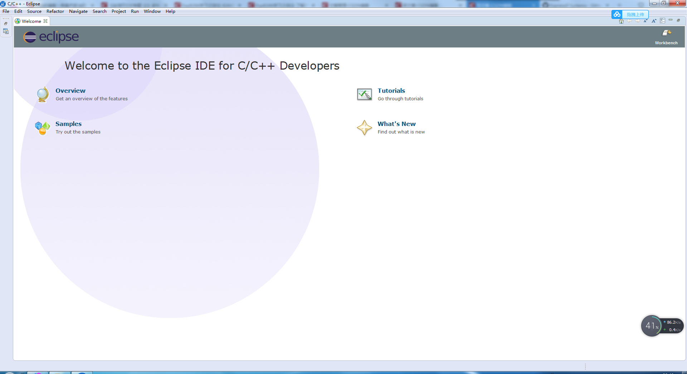
Task: Click the 0.4K/s download speed readout
Action: tap(672, 330)
